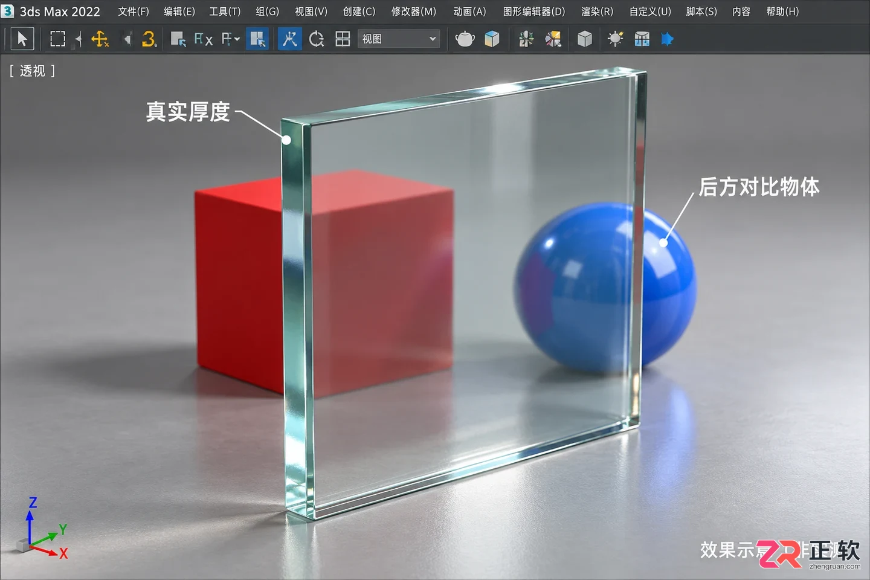The height and width of the screenshot is (580, 870).
Task: Open the 修改器(M) menu
Action: (x=414, y=11)
